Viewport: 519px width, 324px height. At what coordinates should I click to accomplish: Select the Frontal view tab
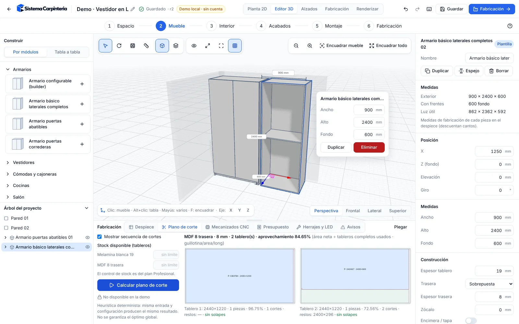353,211
